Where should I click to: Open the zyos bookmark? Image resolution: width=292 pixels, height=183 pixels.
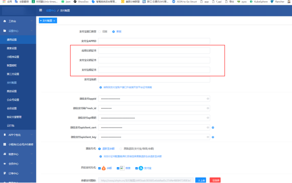point(242,2)
